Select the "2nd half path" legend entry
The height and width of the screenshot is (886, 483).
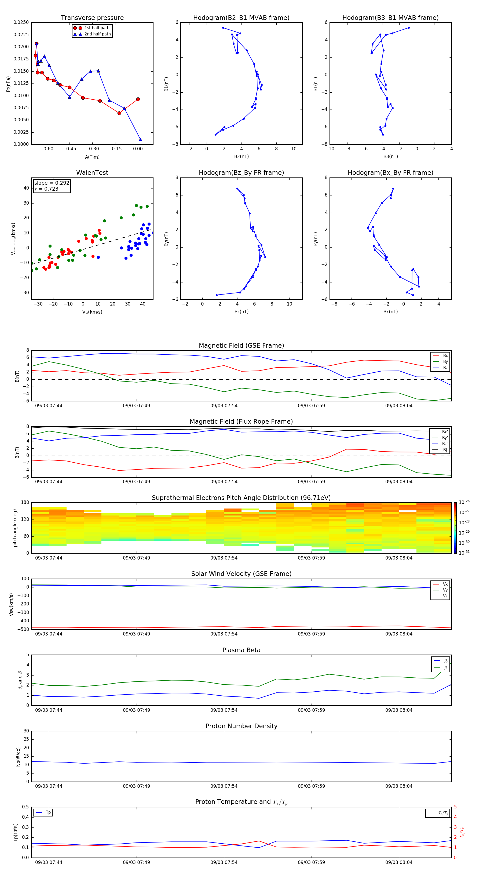92,34
